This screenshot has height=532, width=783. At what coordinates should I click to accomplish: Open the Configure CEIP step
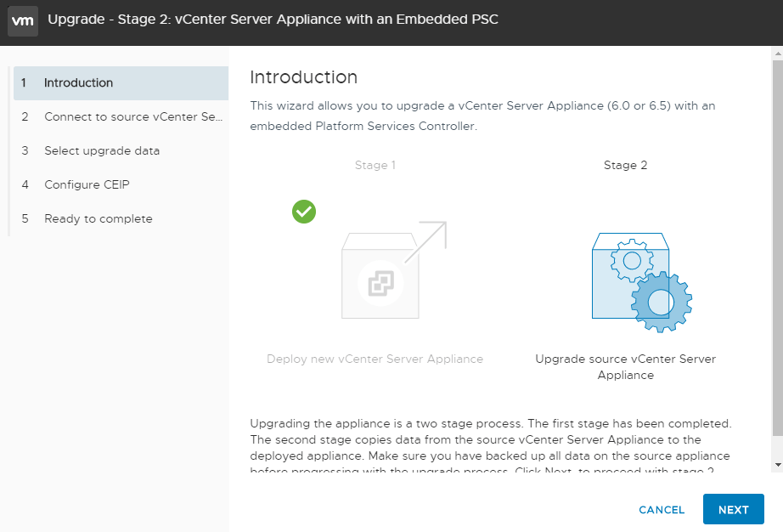pos(121,184)
